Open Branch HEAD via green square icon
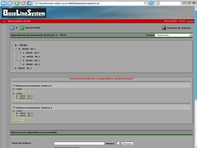Viewport: 197px width, 148px height. coord(22,28)
